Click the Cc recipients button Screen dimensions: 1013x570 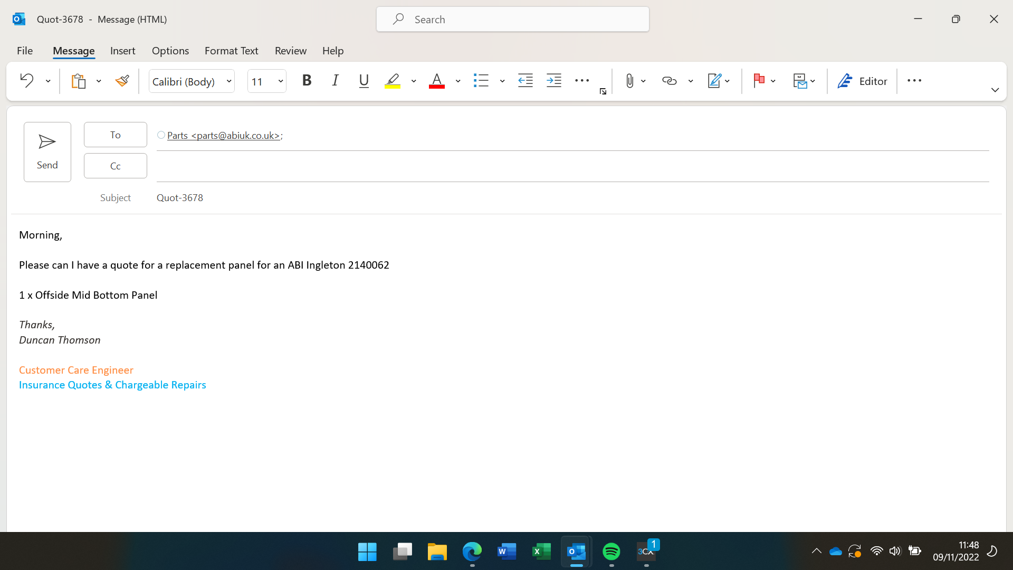[x=115, y=166]
